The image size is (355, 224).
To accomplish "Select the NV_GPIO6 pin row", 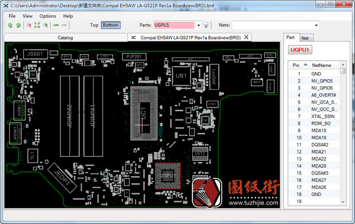I will 314,88.
